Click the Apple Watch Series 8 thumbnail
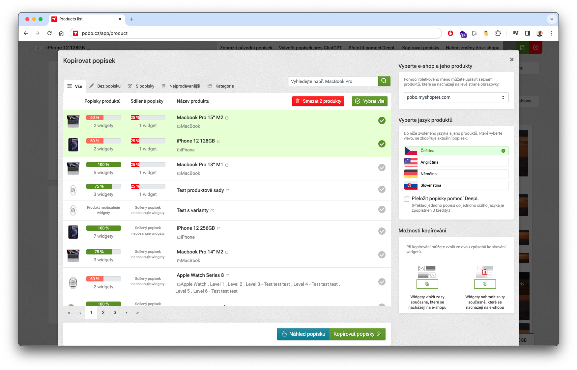Image resolution: width=577 pixels, height=370 pixels. click(73, 283)
